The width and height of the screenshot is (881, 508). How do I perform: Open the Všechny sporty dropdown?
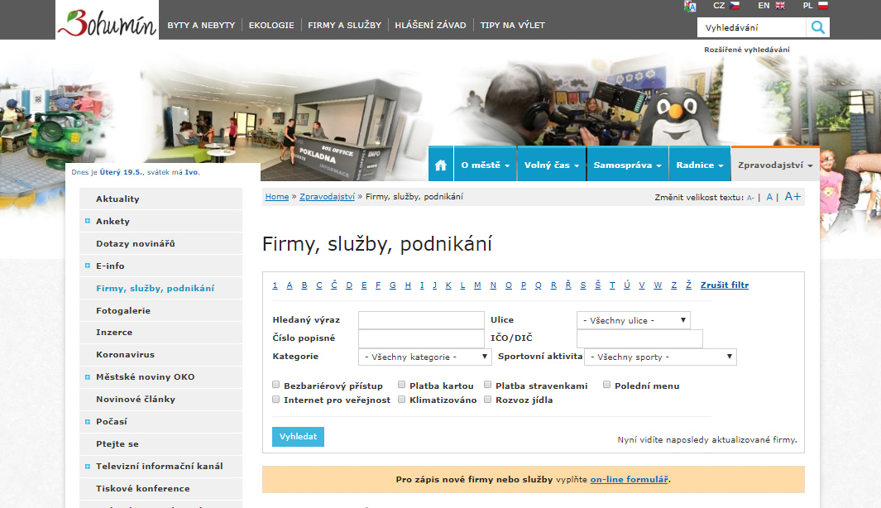tap(660, 357)
